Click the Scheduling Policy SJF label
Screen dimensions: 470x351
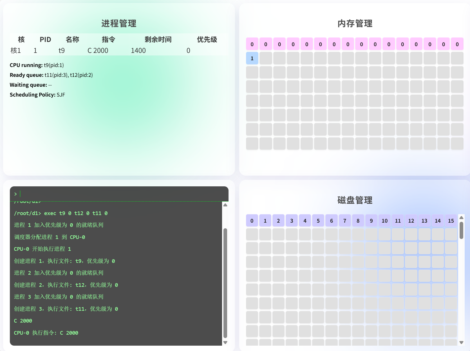(x=37, y=95)
